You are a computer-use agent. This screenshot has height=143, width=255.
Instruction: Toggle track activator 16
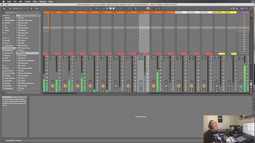click(x=90, y=86)
